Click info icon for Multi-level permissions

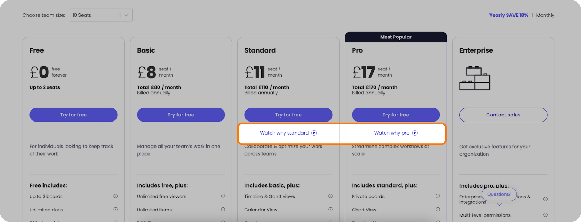tap(545, 215)
